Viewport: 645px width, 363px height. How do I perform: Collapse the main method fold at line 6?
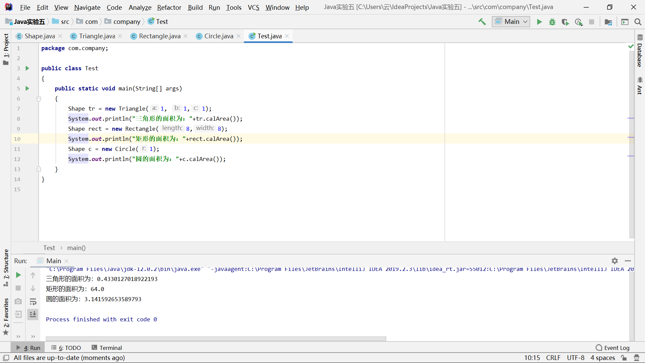pyautogui.click(x=39, y=98)
